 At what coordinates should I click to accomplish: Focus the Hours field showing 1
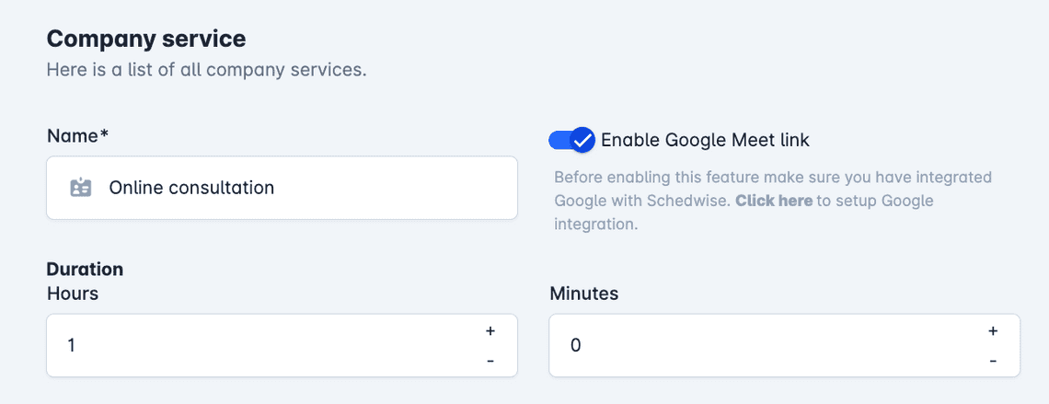pyautogui.click(x=282, y=345)
